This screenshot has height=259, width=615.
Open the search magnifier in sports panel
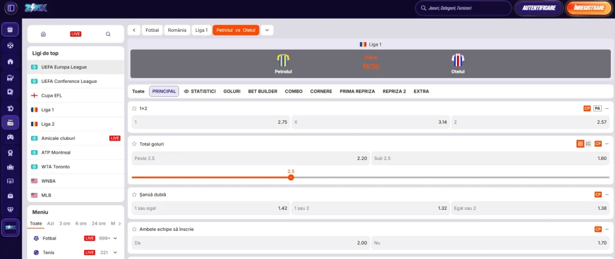[108, 34]
